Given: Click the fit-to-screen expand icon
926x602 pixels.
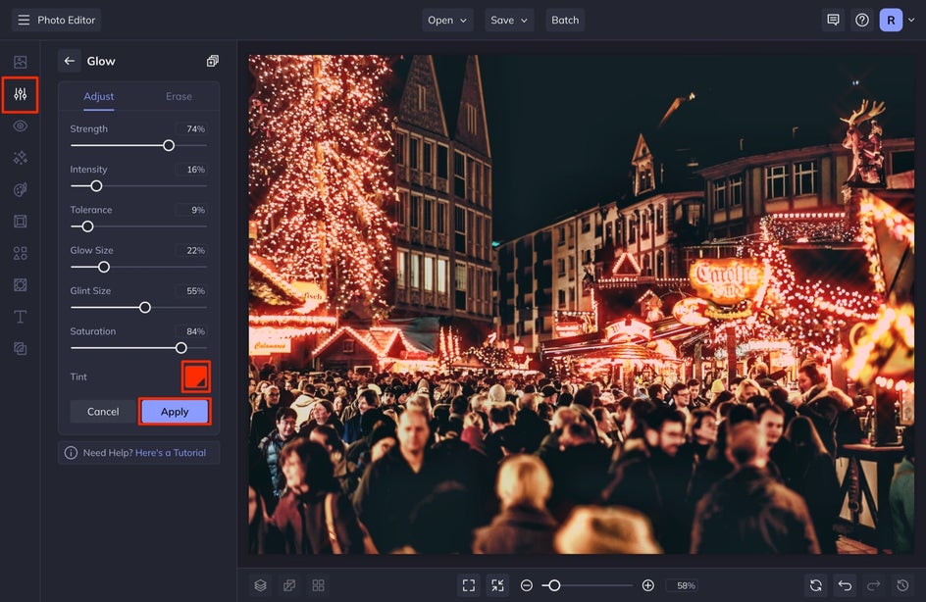Looking at the screenshot, I should pyautogui.click(x=469, y=585).
